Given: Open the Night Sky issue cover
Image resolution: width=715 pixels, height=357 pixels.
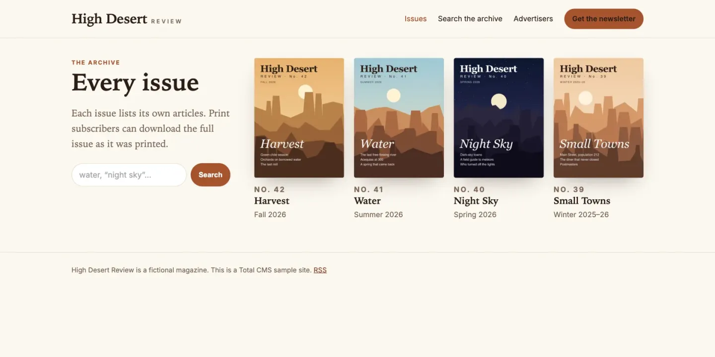Looking at the screenshot, I should [x=499, y=118].
